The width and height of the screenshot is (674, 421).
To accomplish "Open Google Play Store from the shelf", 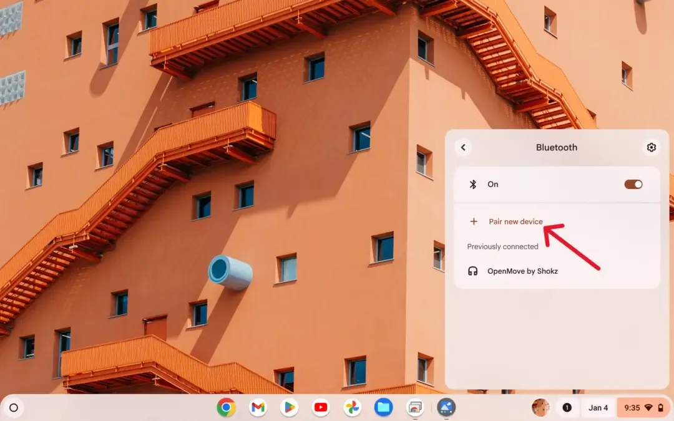I will (x=290, y=407).
